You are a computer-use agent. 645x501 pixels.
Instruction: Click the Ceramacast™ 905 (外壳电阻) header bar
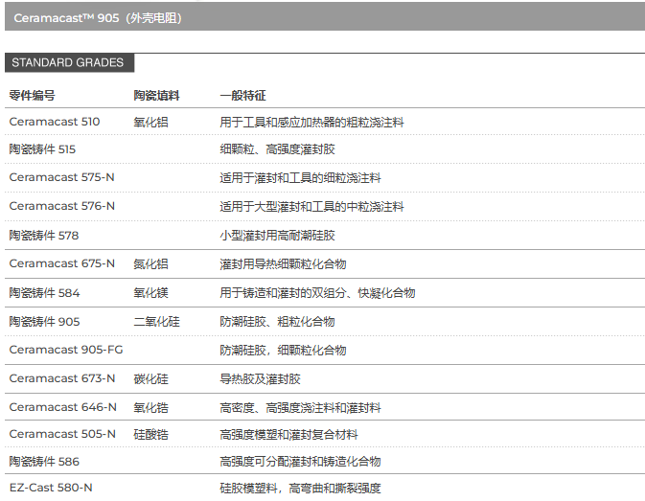point(325,18)
